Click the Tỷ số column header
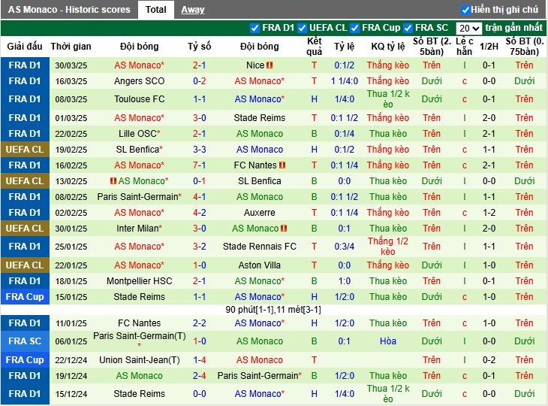Screen dimensions: 548x406 pyautogui.click(x=199, y=46)
